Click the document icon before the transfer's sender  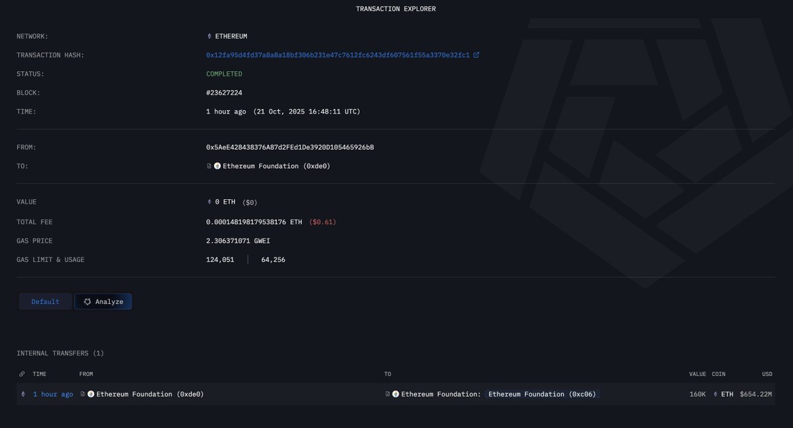tap(83, 394)
